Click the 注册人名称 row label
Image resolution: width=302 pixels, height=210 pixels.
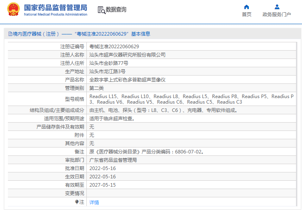(72, 55)
